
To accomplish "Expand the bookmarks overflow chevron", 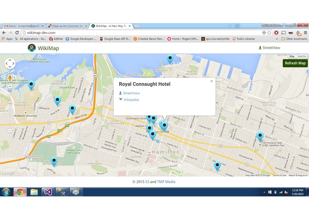I will [x=277, y=39].
